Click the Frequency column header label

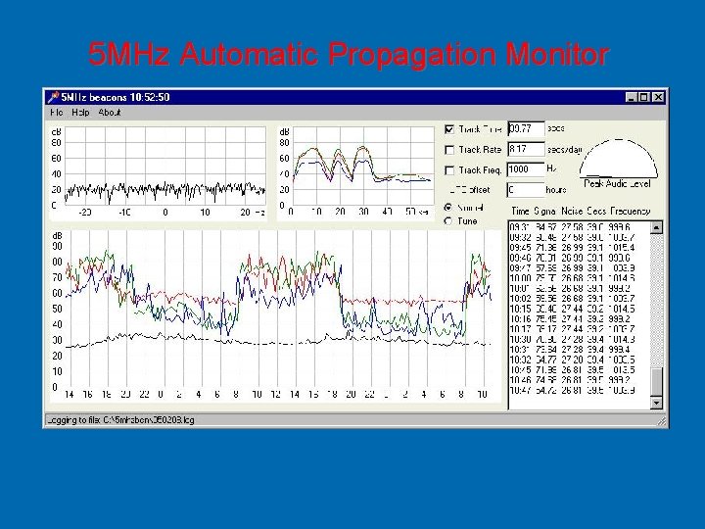coord(631,211)
